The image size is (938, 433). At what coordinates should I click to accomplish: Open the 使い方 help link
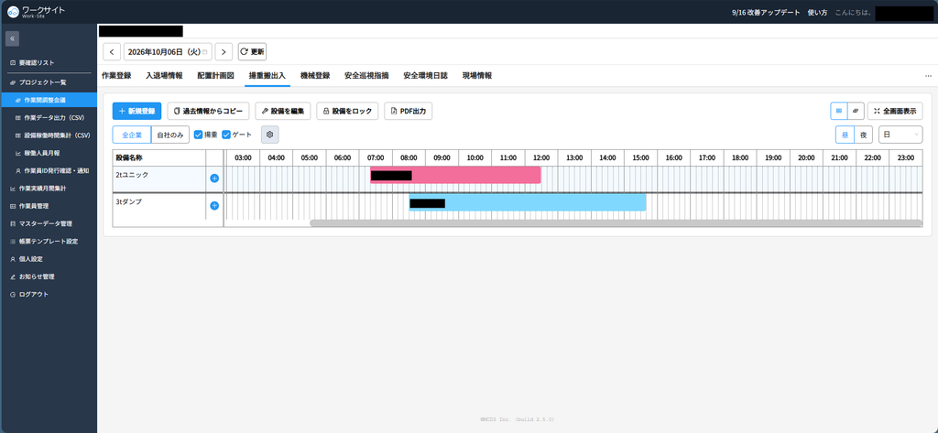(817, 12)
